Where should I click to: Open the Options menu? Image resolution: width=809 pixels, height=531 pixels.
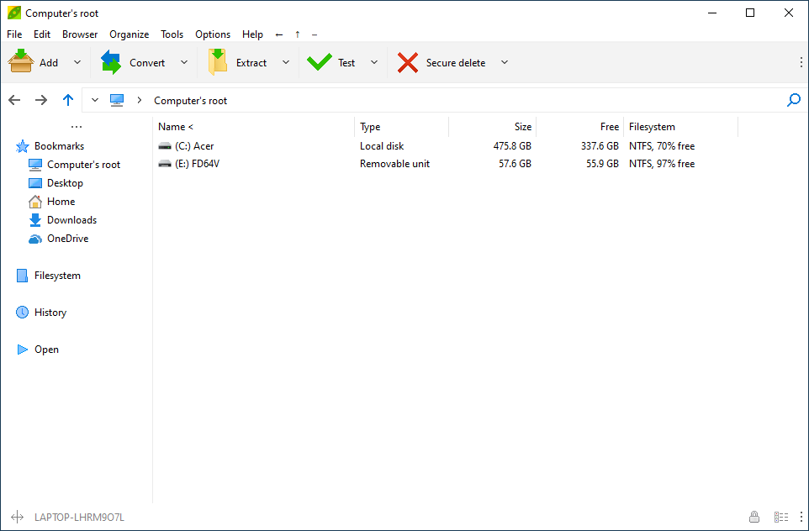coord(213,34)
